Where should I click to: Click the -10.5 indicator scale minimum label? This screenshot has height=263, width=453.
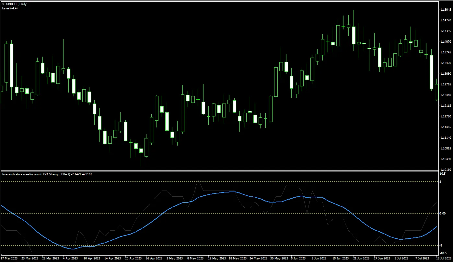[x=443, y=253]
